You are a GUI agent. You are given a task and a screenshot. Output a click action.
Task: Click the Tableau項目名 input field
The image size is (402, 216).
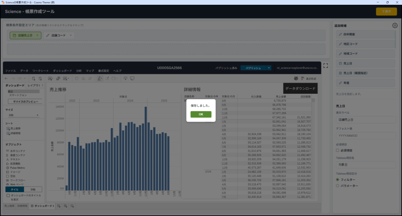coord(365,165)
